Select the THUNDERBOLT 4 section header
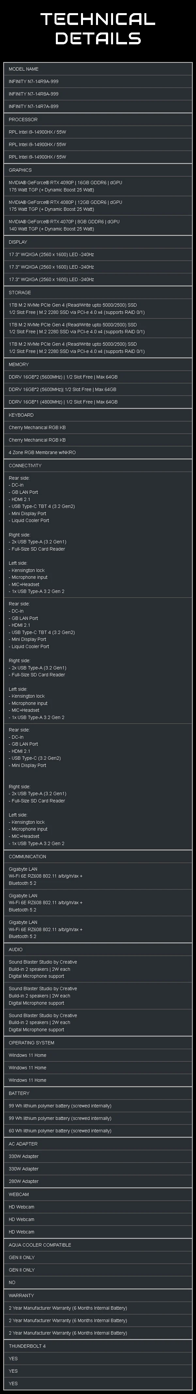 (x=27, y=1346)
